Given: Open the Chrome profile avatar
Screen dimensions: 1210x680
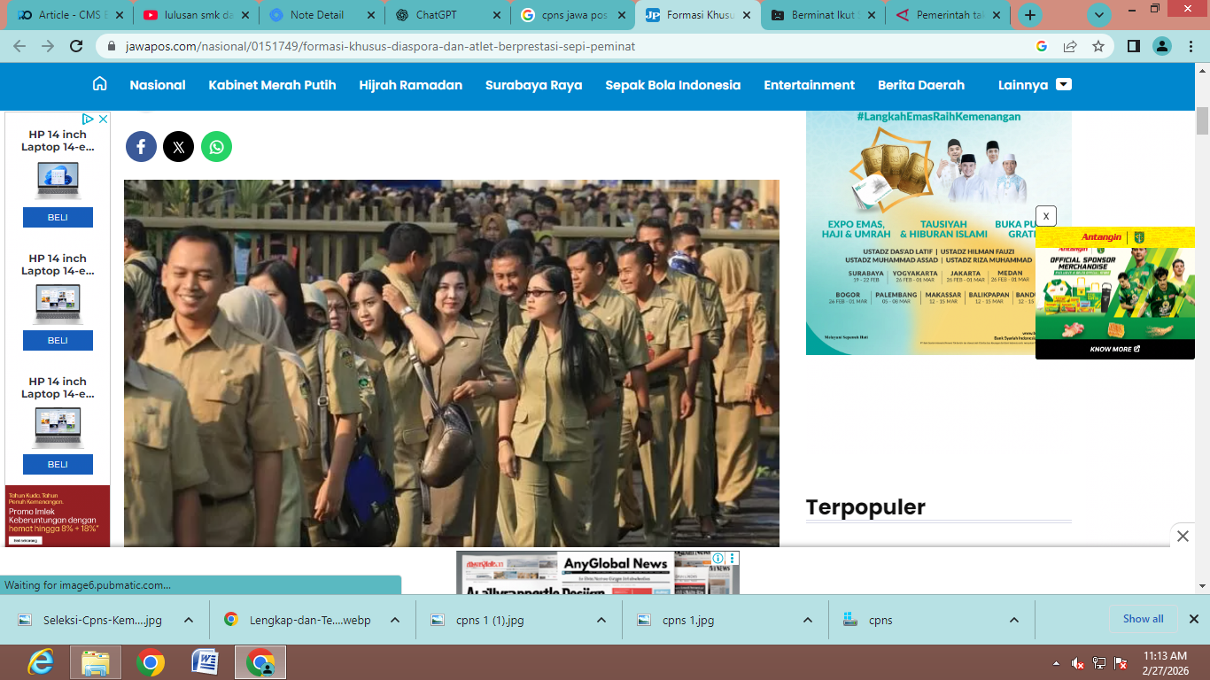Looking at the screenshot, I should [x=1162, y=46].
